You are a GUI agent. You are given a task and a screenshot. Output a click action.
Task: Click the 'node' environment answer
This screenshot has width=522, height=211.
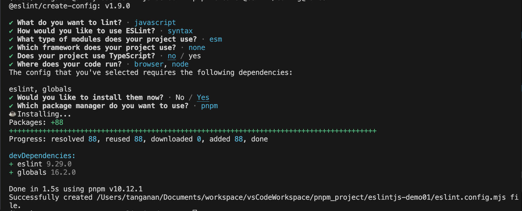[x=180, y=64]
